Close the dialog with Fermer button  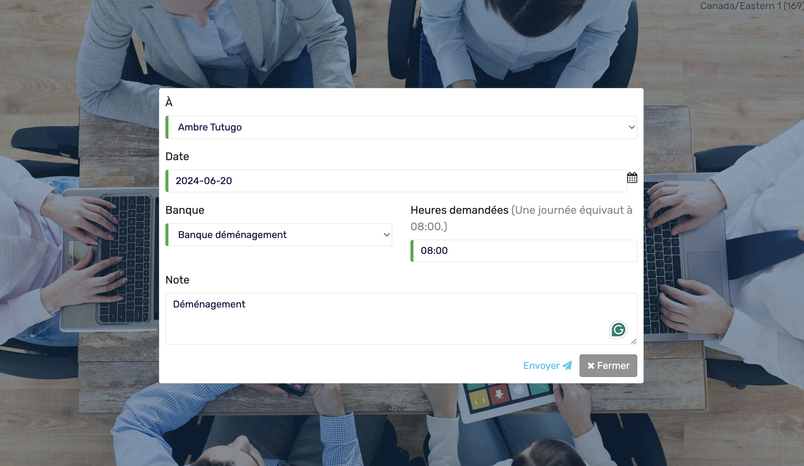point(608,366)
